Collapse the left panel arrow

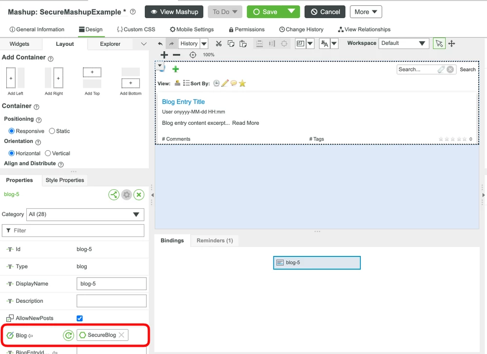(152, 195)
